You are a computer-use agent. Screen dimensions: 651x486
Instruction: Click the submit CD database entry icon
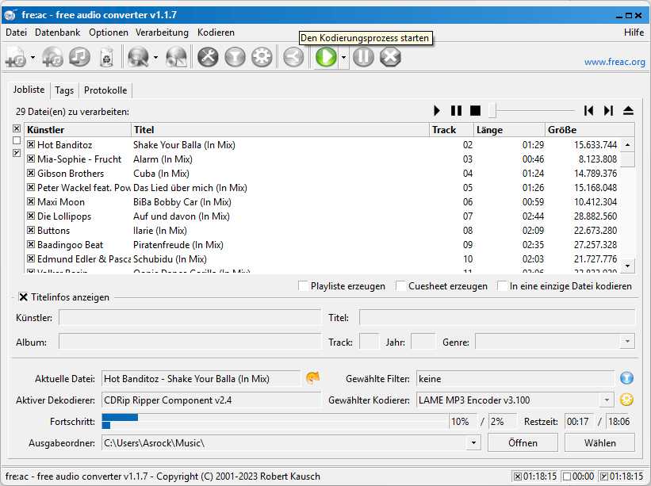point(177,57)
